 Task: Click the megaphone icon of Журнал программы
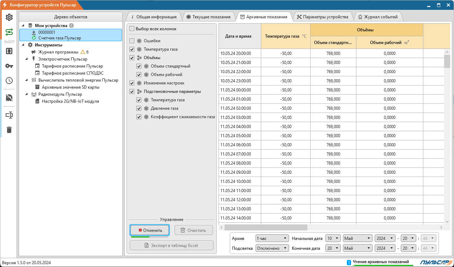tap(34, 52)
